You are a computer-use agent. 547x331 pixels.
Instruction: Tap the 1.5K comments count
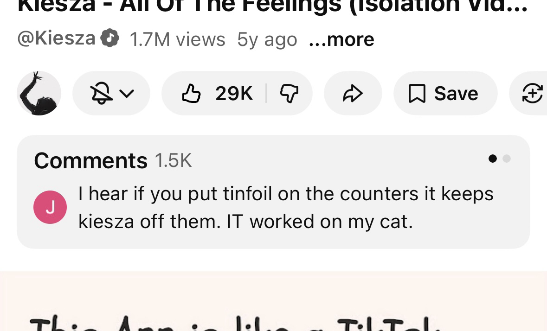173,161
